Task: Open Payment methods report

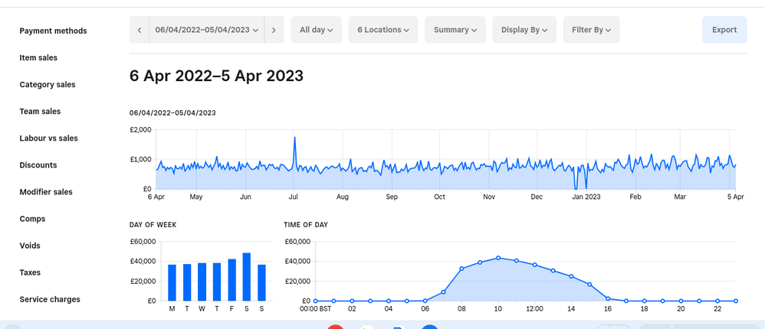Action: tap(53, 31)
